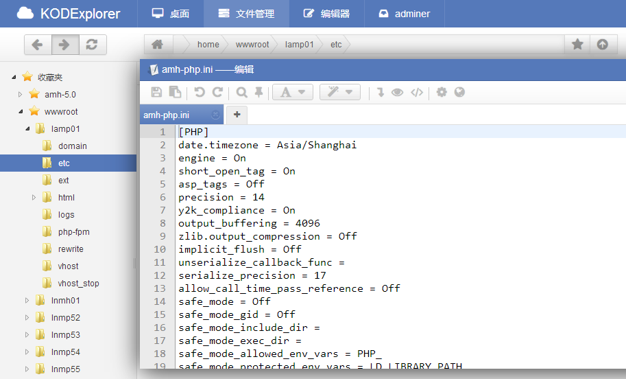Switch to the adminer menu item
626x379 pixels.
point(411,14)
